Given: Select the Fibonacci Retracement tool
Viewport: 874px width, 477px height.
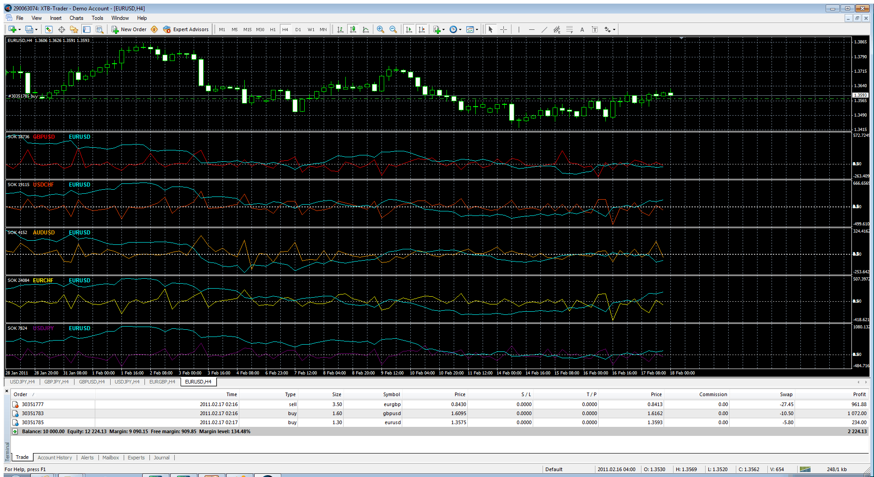Looking at the screenshot, I should (570, 29).
